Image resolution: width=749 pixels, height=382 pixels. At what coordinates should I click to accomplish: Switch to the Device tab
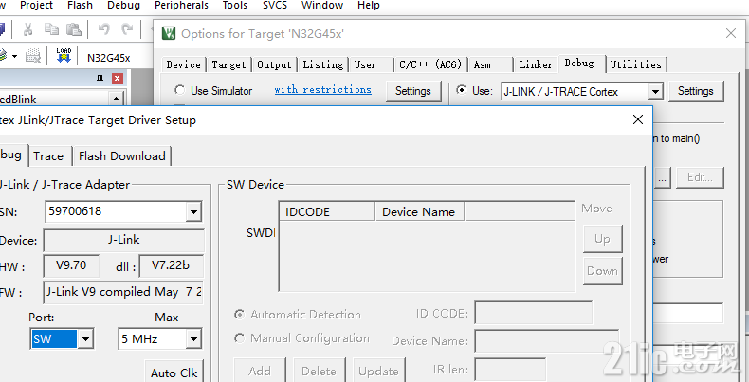pyautogui.click(x=183, y=64)
